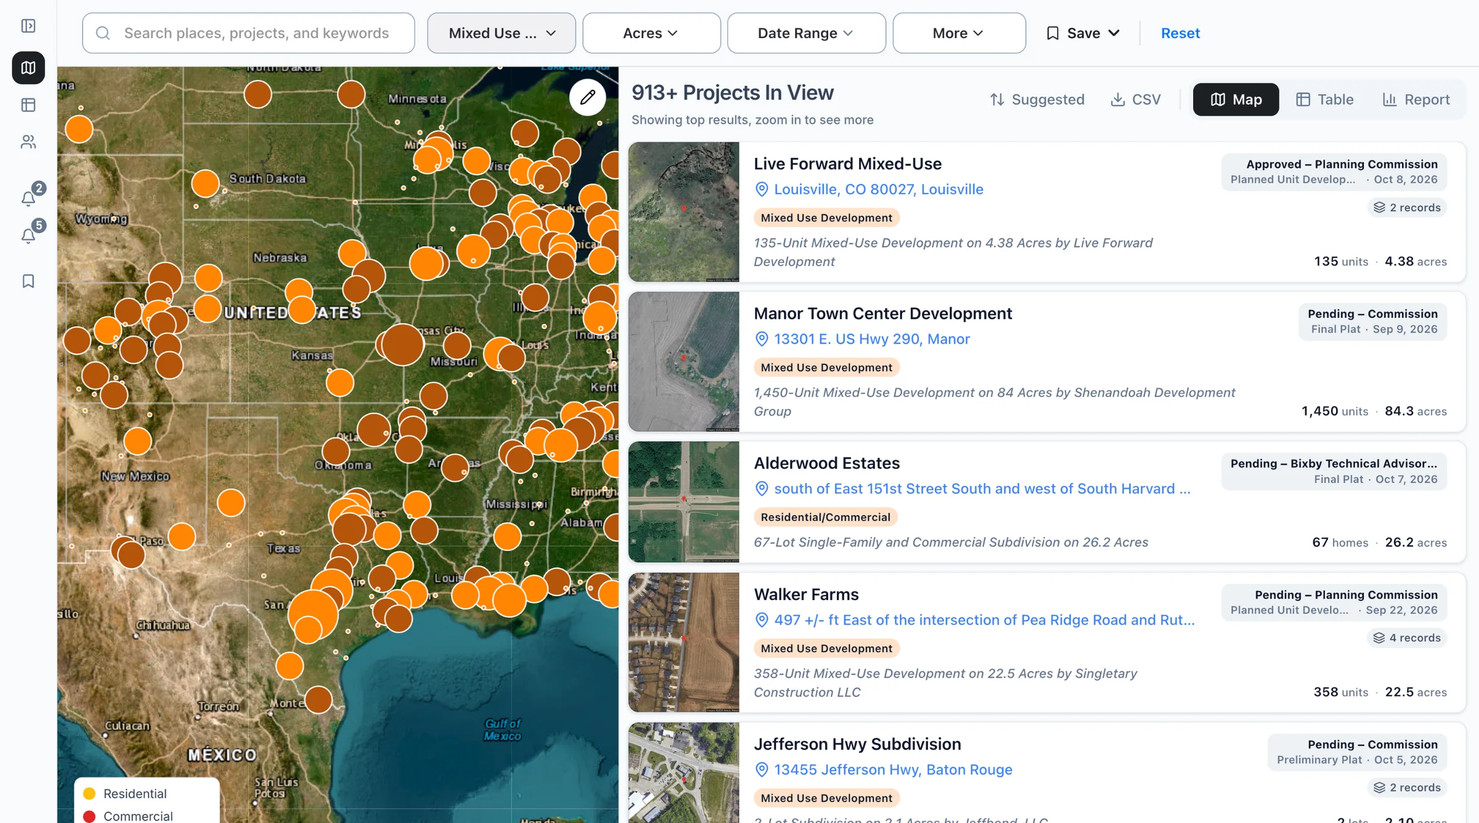
Task: Open Live Forward Mixed-Use aerial thumbnail
Action: click(683, 212)
